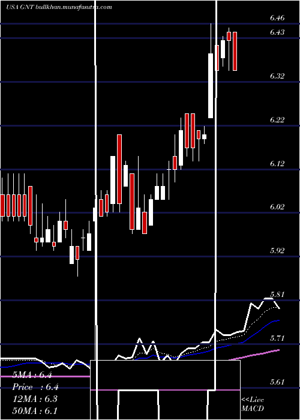Click the 6.02 price axis label
The width and height of the screenshot is (300, 420).
point(277,207)
